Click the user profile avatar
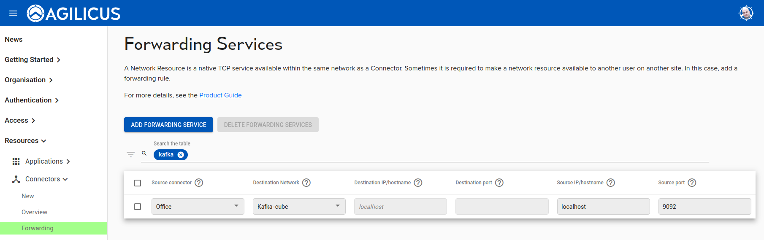 pos(746,13)
